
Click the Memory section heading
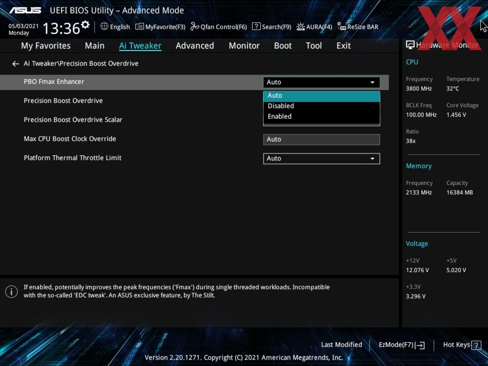pos(419,166)
